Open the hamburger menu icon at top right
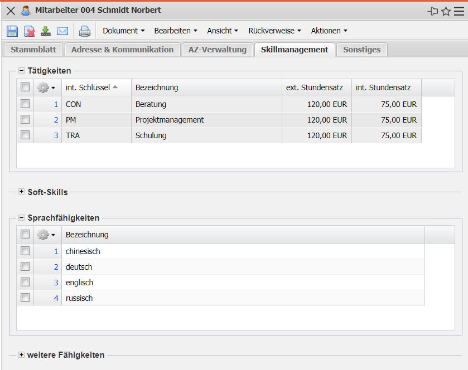Image resolution: width=468 pixels, height=370 pixels. pos(459,11)
